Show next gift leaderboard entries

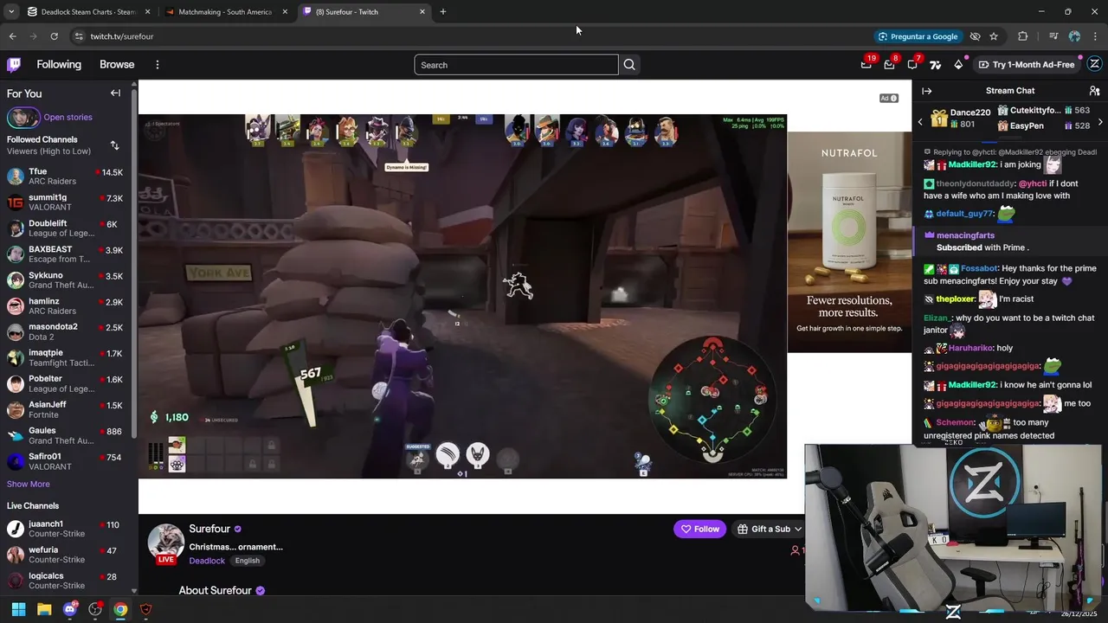[x=1100, y=122]
